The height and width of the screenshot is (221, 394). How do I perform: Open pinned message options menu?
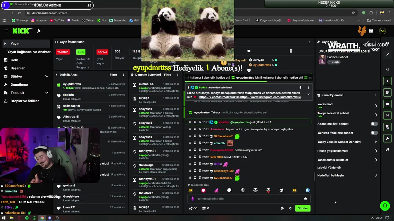pyautogui.click(x=308, y=88)
